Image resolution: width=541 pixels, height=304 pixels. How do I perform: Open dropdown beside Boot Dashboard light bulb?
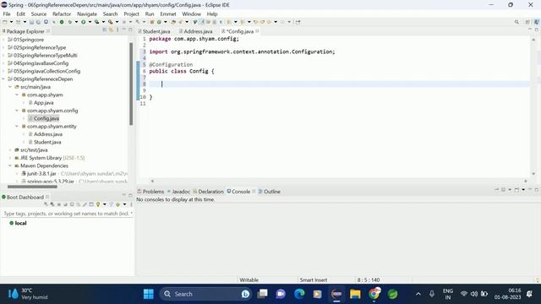click(105, 204)
